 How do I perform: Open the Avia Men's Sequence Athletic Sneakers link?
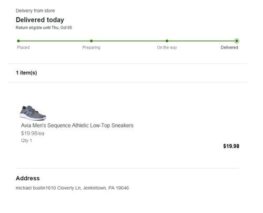tap(77, 125)
